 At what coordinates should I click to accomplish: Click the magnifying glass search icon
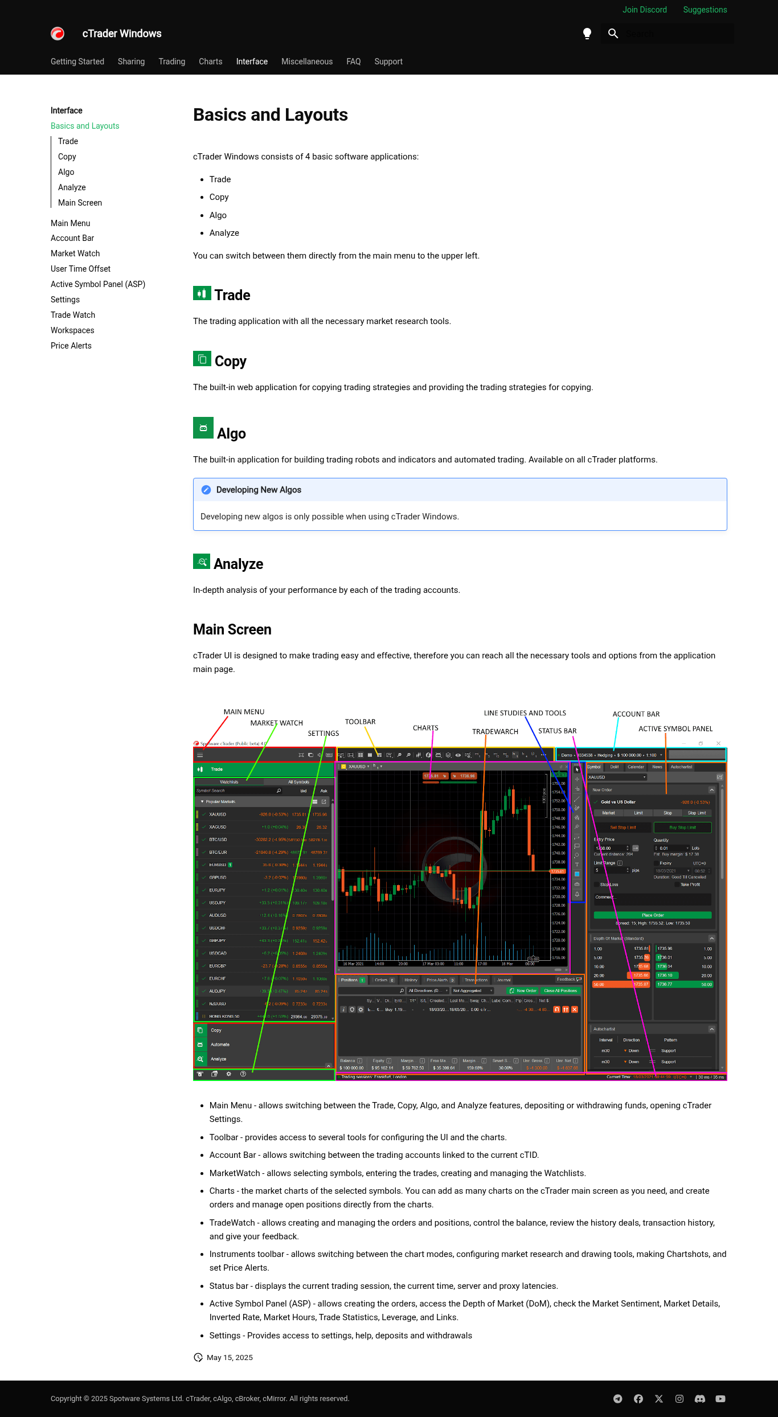pyautogui.click(x=613, y=34)
